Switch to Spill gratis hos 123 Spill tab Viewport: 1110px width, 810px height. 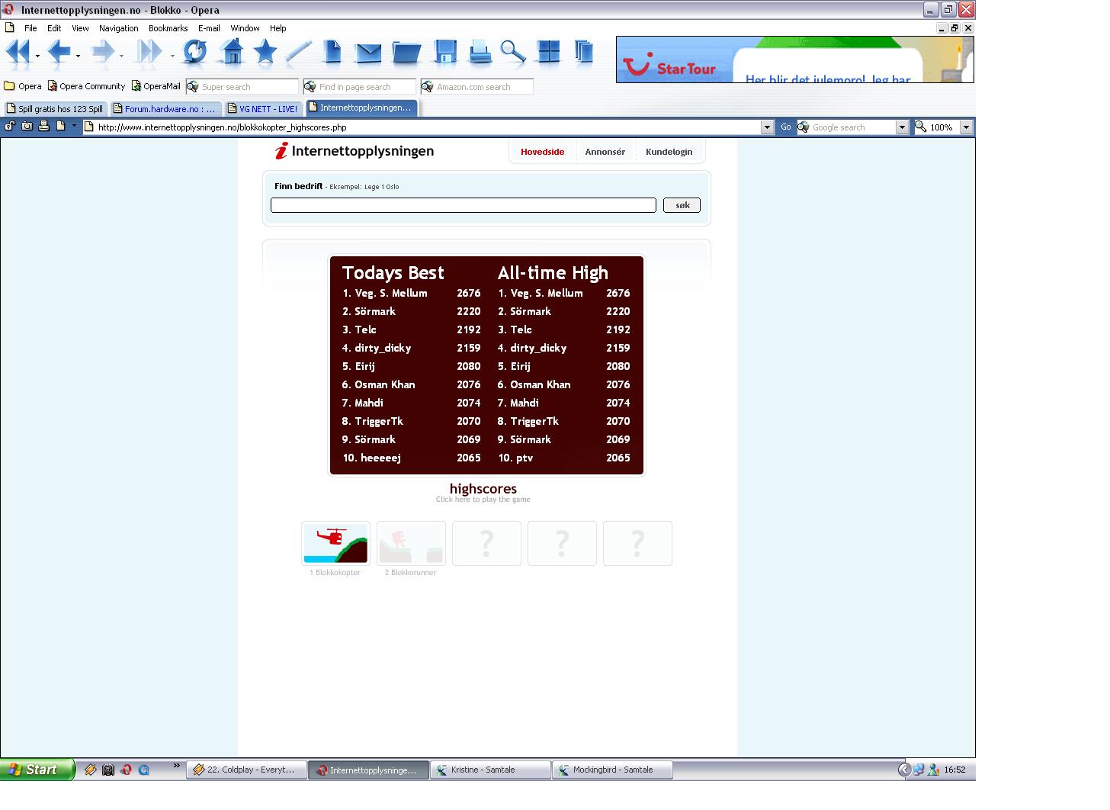[x=55, y=109]
